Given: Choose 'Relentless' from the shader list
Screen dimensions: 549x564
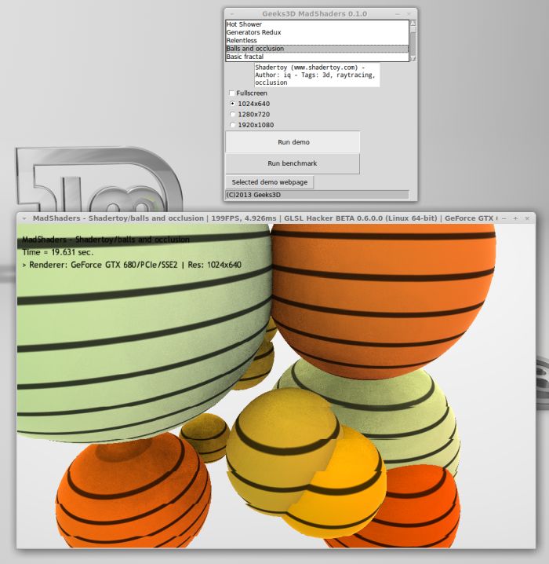Looking at the screenshot, I should coord(317,40).
